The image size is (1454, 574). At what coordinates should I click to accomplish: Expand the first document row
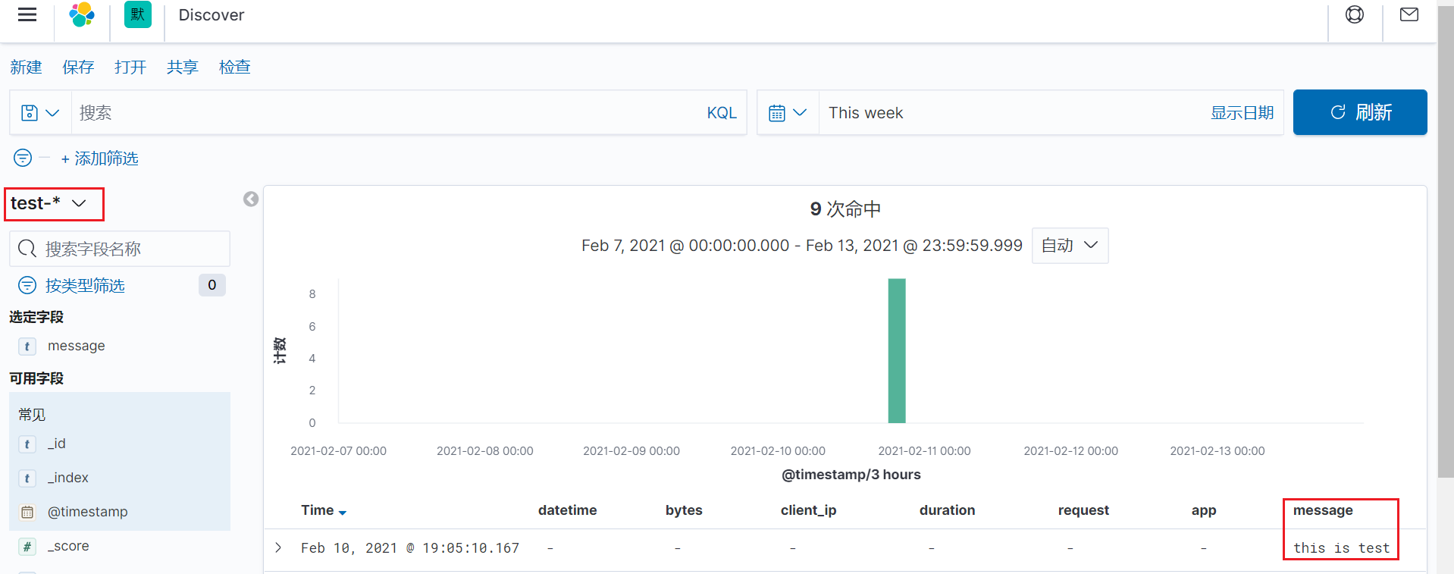click(278, 547)
